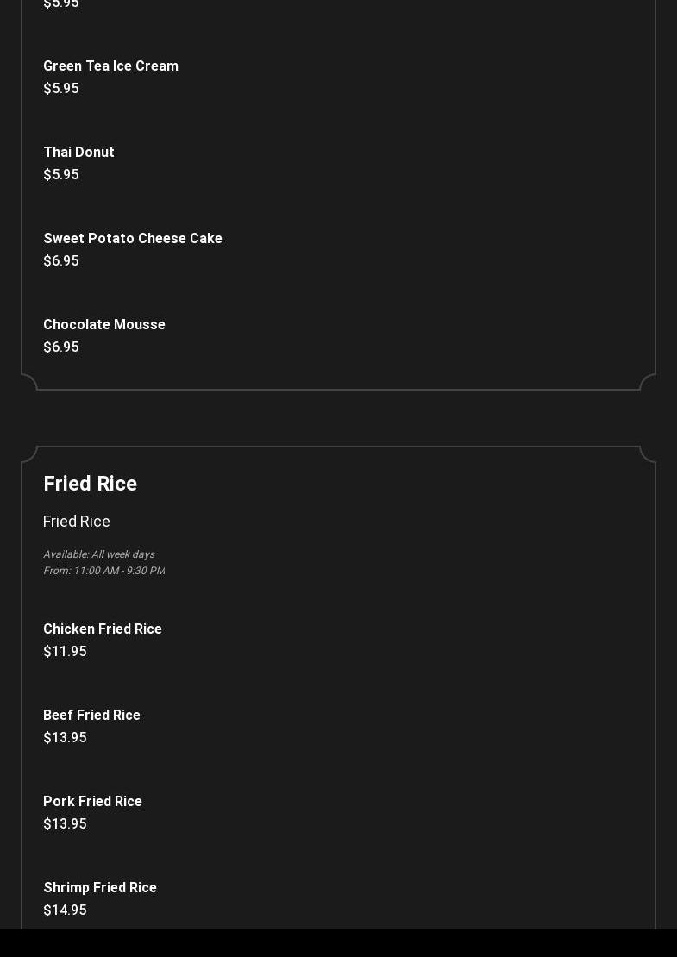Click the Fried Rice section heading
Viewport: 677px width, 957px height.
(x=91, y=484)
